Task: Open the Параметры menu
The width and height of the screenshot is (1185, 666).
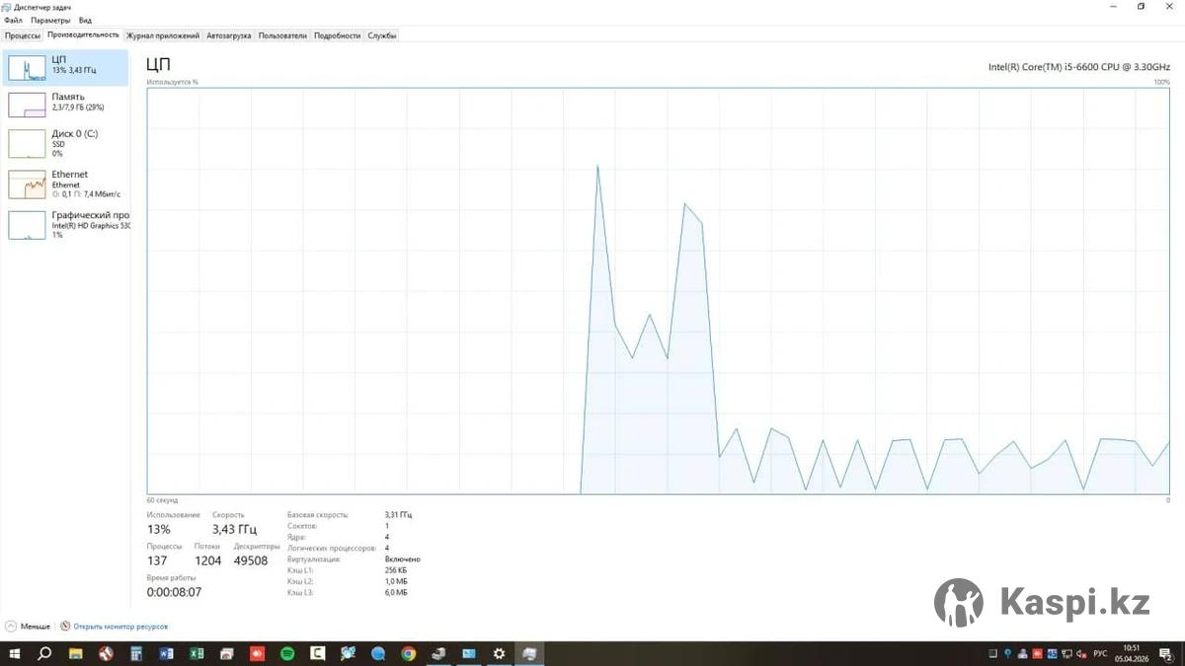Action: (49, 20)
